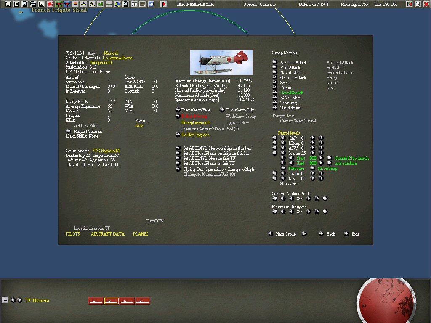Click the green factory industry toolbar icon
Viewport: 431px width, 323px height.
pyautogui.click(x=100, y=4)
